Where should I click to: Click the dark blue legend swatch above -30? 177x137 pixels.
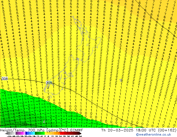(x=26, y=133)
